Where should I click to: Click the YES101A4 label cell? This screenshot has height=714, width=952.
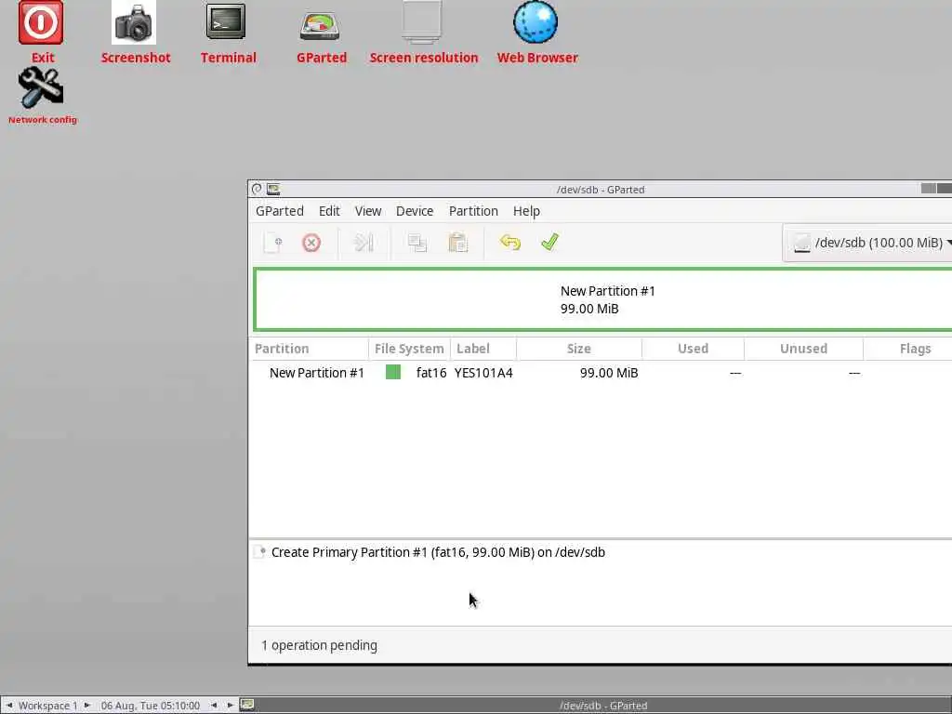483,373
